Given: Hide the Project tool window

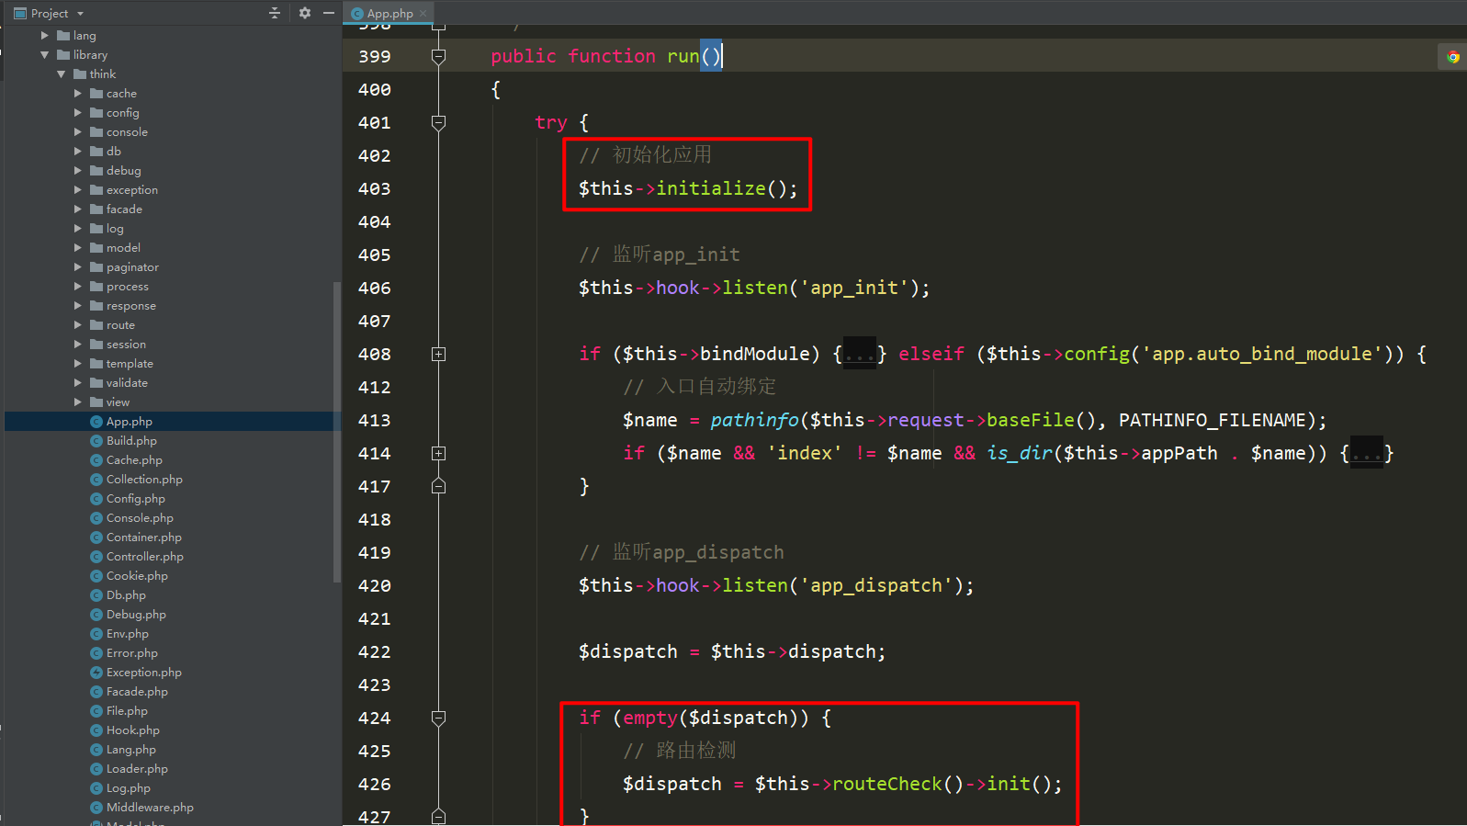Looking at the screenshot, I should coord(329,13).
